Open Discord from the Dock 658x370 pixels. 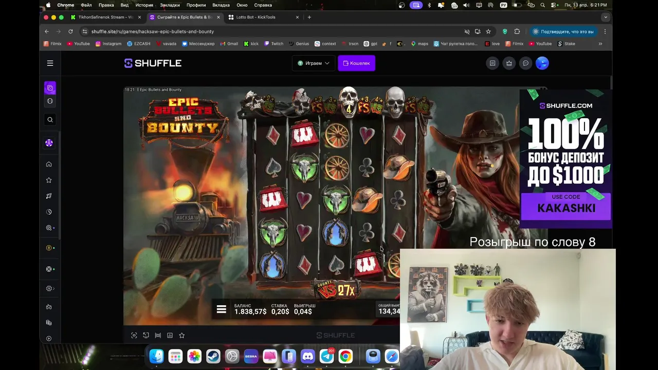point(308,356)
